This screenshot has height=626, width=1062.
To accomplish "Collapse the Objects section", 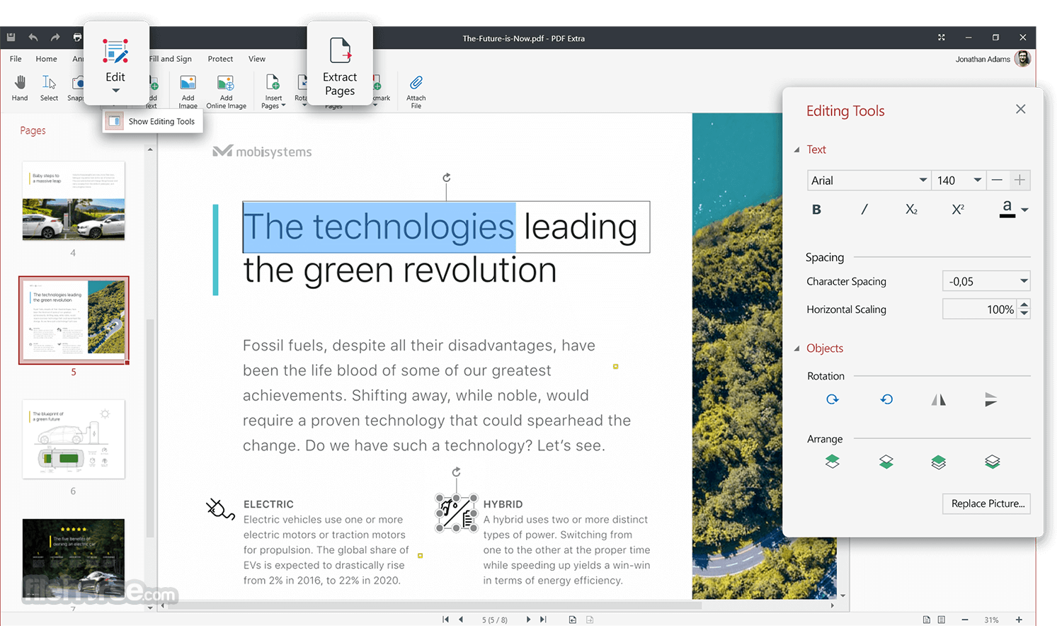I will pyautogui.click(x=797, y=348).
